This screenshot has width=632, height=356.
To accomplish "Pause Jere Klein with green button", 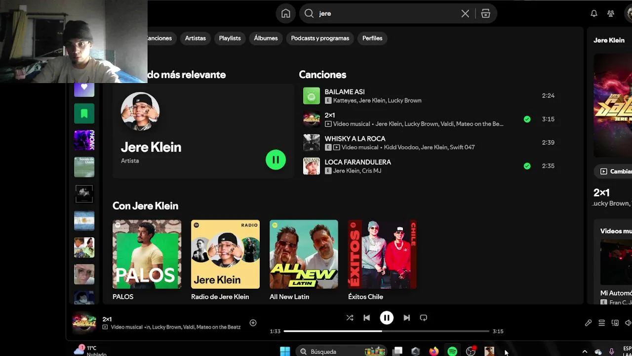I will 276,160.
